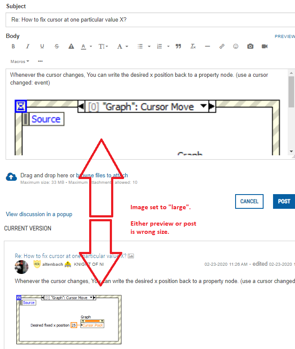
Task: Open altenbach user profile link
Action: [53, 264]
